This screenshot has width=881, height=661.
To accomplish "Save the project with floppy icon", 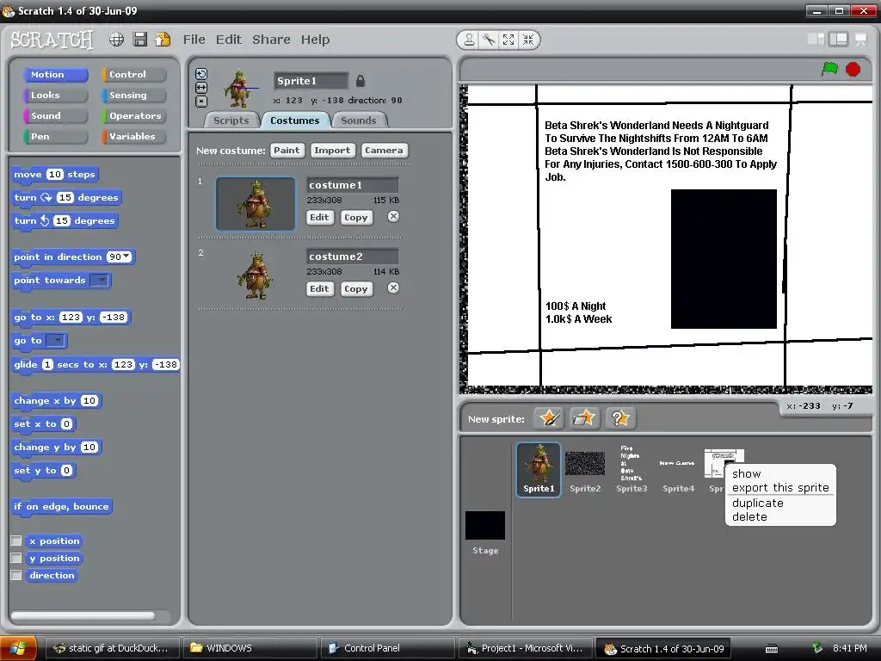I will coord(140,40).
